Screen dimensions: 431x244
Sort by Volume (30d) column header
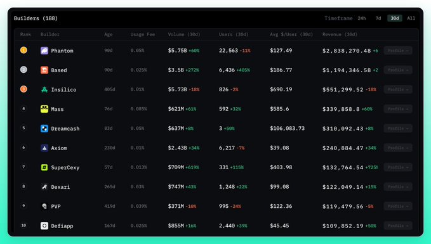184,34
